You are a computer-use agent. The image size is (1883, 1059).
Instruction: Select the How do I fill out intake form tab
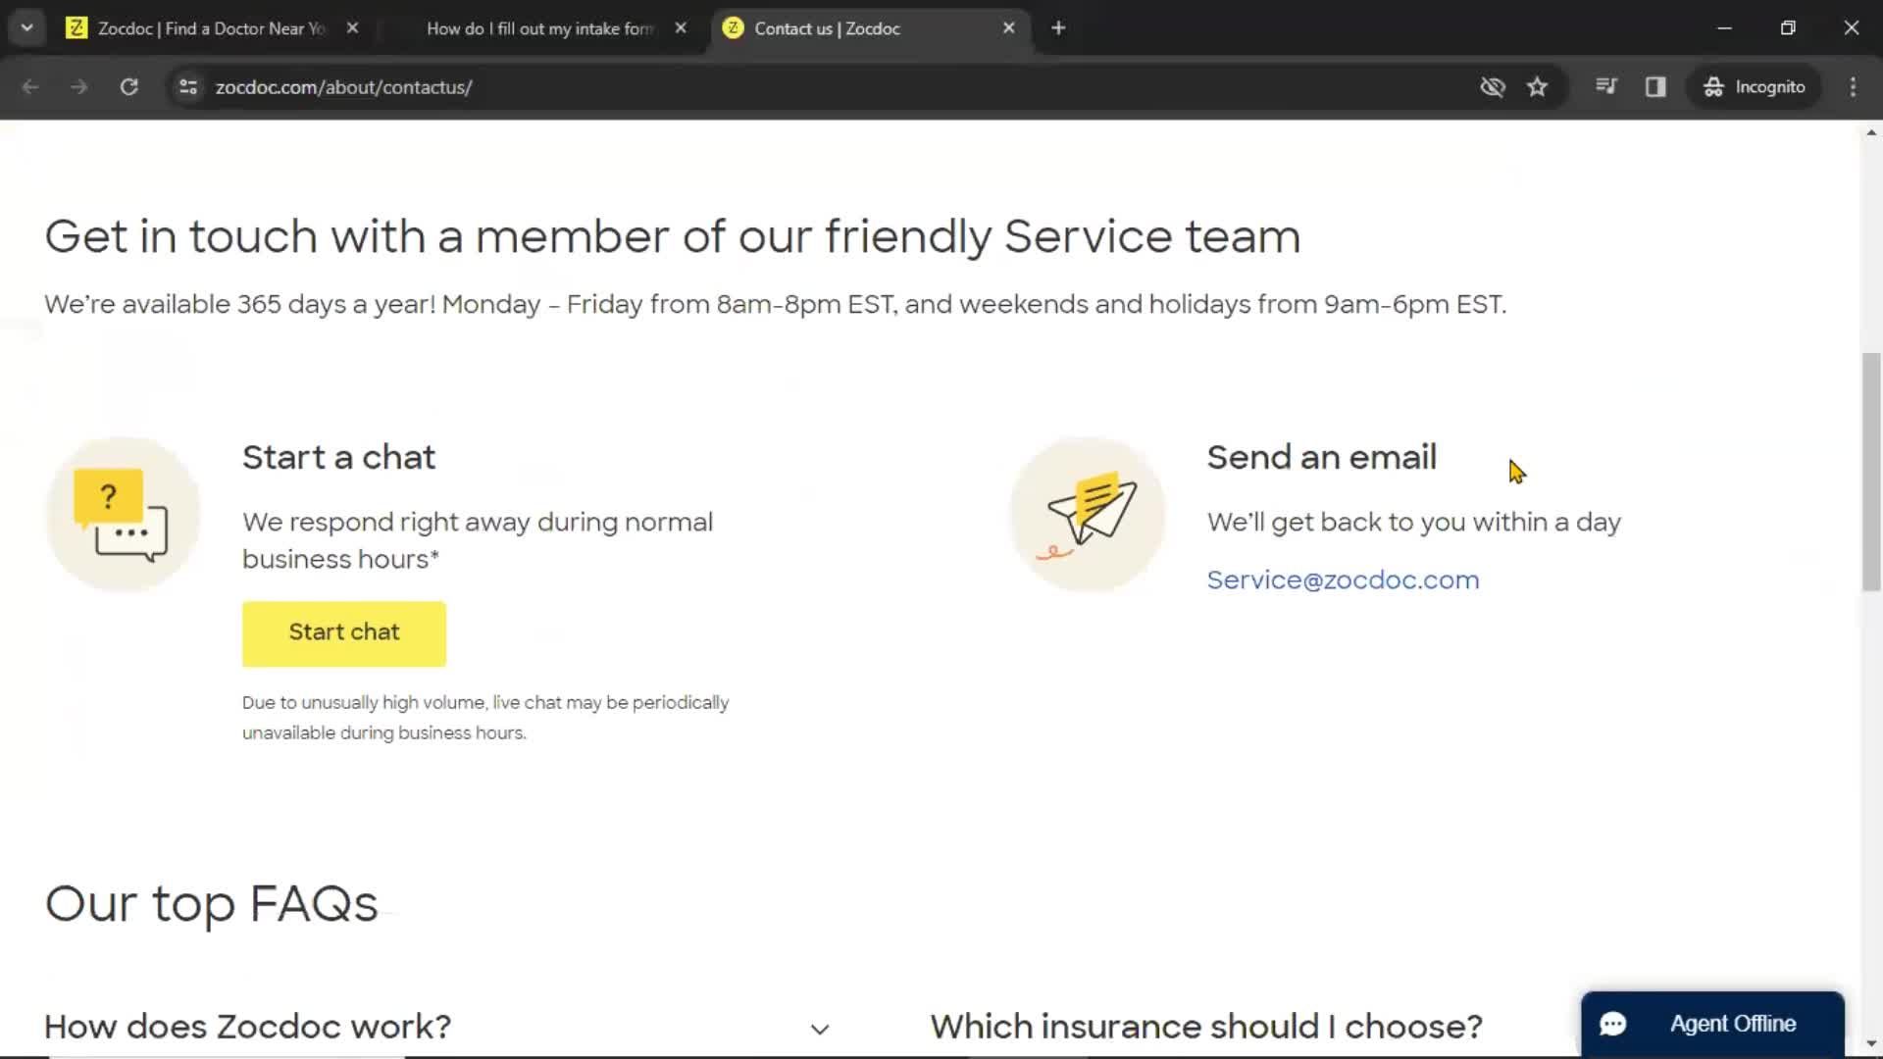540,27
